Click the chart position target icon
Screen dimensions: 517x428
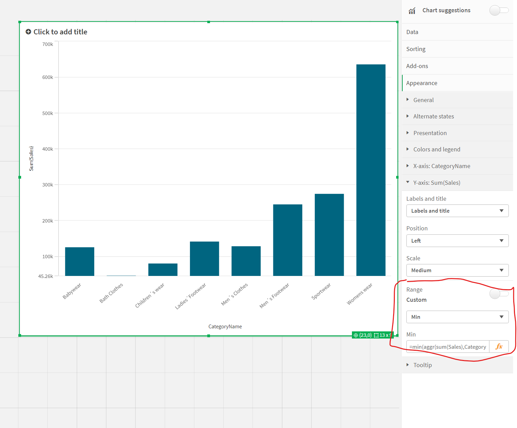click(x=356, y=335)
